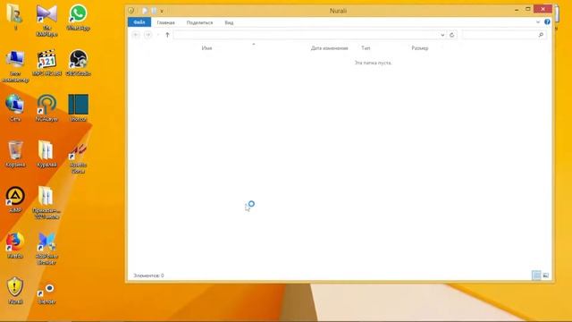Launch the blue butterfly browser shortcut
Image resolution: width=572 pixels, height=322 pixels.
[46, 249]
